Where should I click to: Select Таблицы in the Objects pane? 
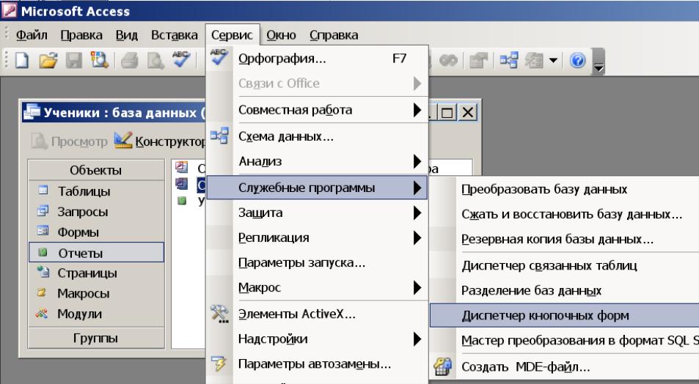[96, 191]
